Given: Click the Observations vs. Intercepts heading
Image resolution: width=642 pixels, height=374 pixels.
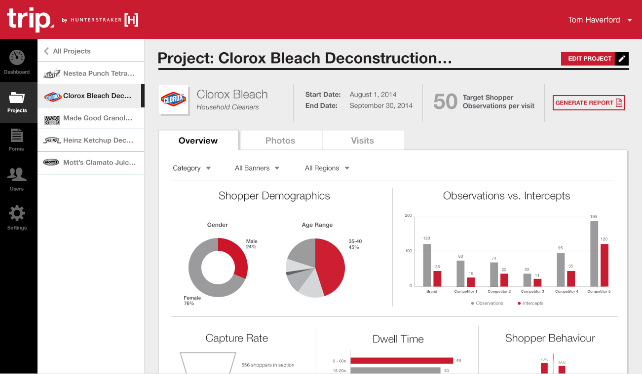Looking at the screenshot, I should [507, 196].
